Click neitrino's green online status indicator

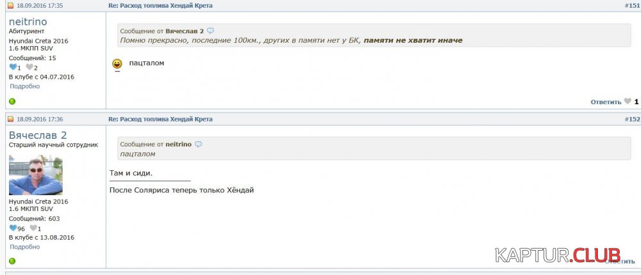tap(12, 101)
